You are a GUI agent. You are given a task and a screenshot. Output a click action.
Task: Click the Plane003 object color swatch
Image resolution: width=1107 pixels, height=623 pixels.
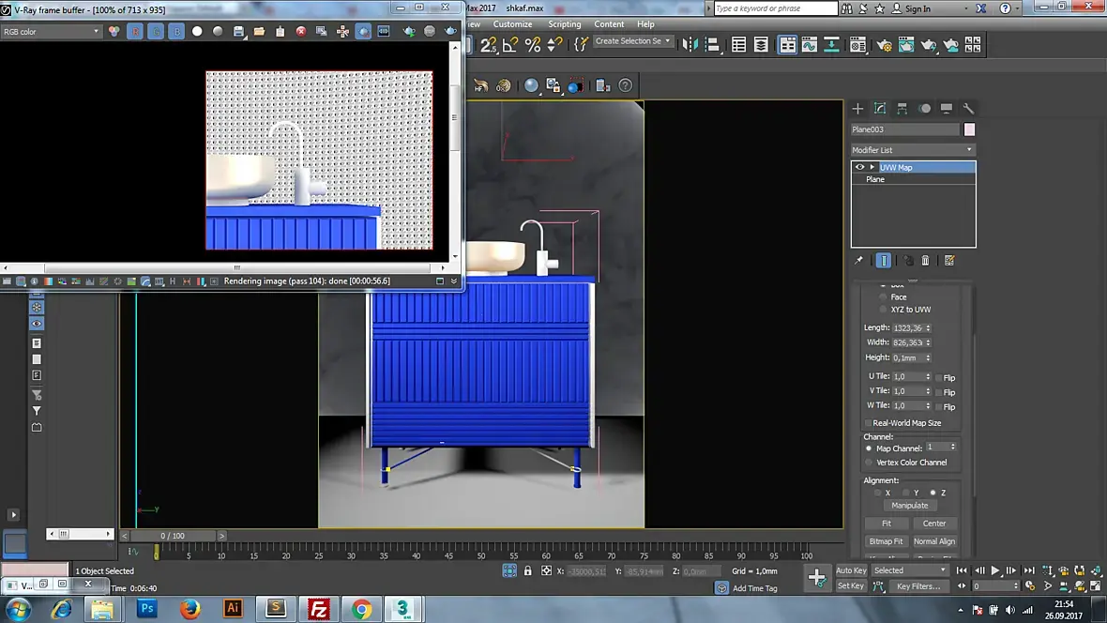969,129
